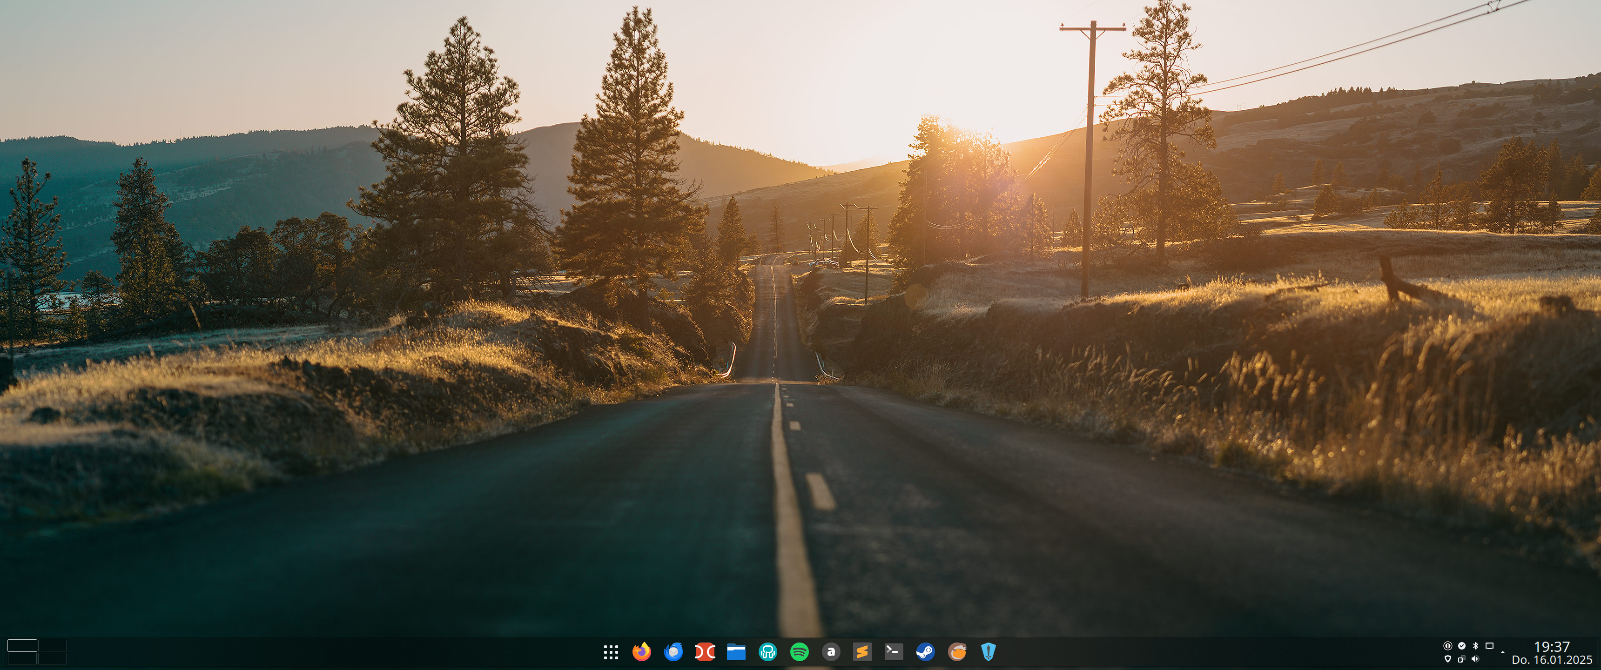Click the checkmark status tray icon
Viewport: 1601px width, 670px height.
(x=1462, y=646)
